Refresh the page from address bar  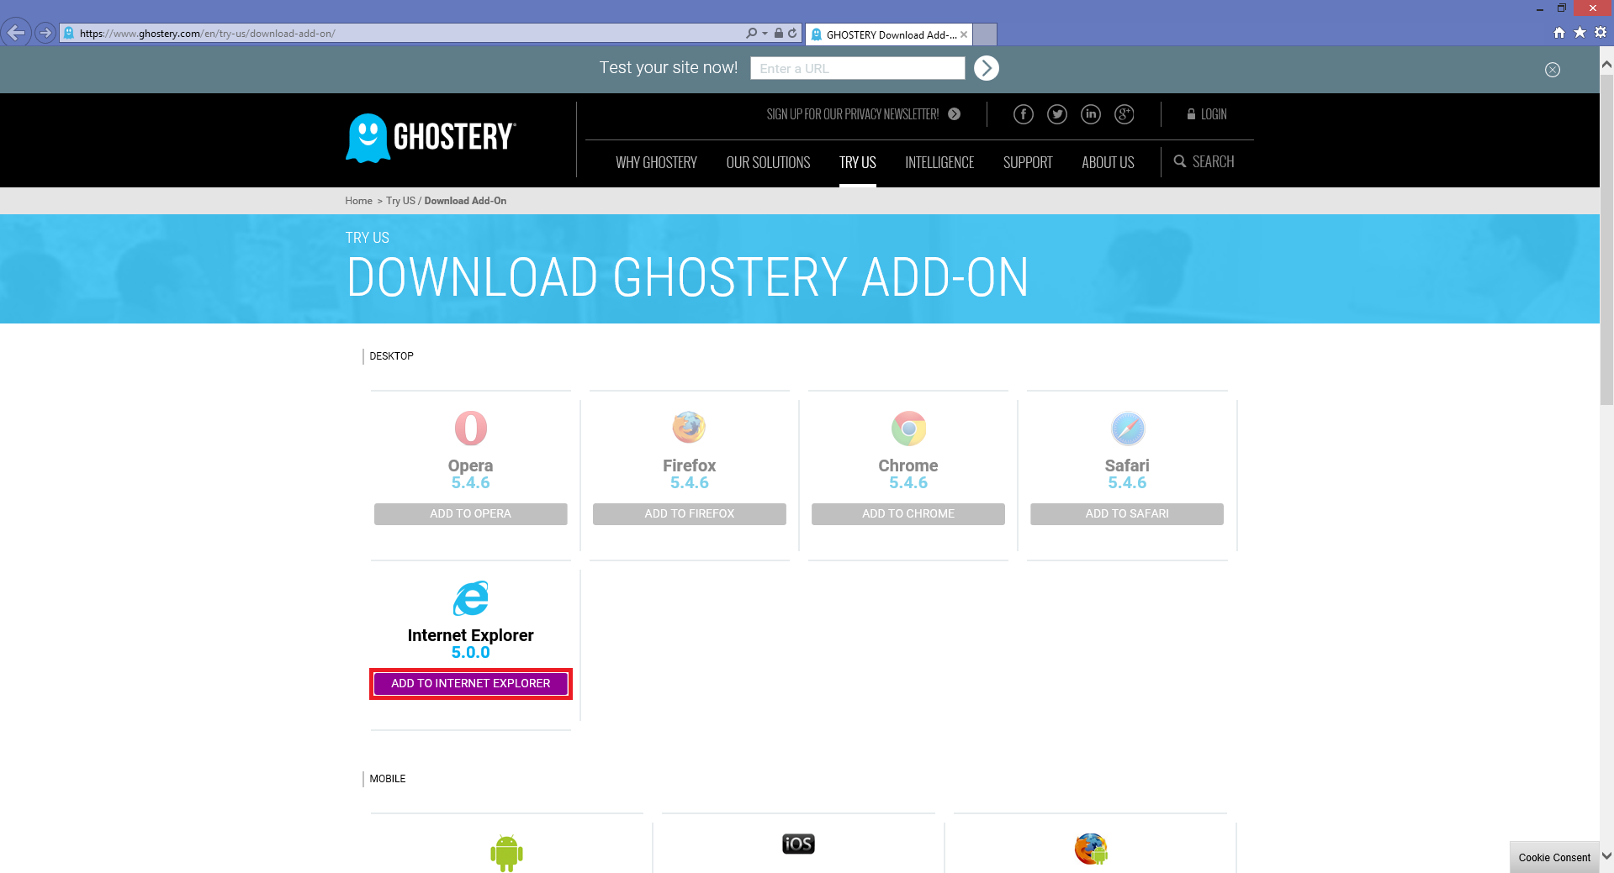(792, 34)
